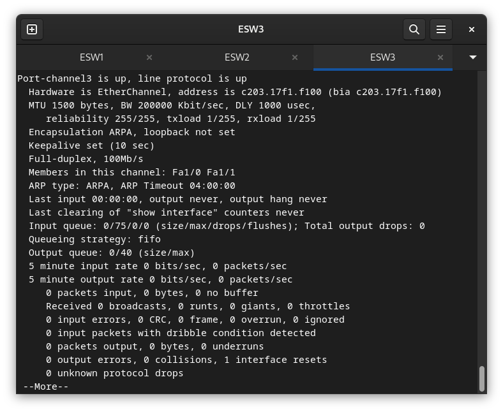Screen dimensions: 503x412
Task: Click the terminal scrollbar thumb
Action: tap(482, 379)
